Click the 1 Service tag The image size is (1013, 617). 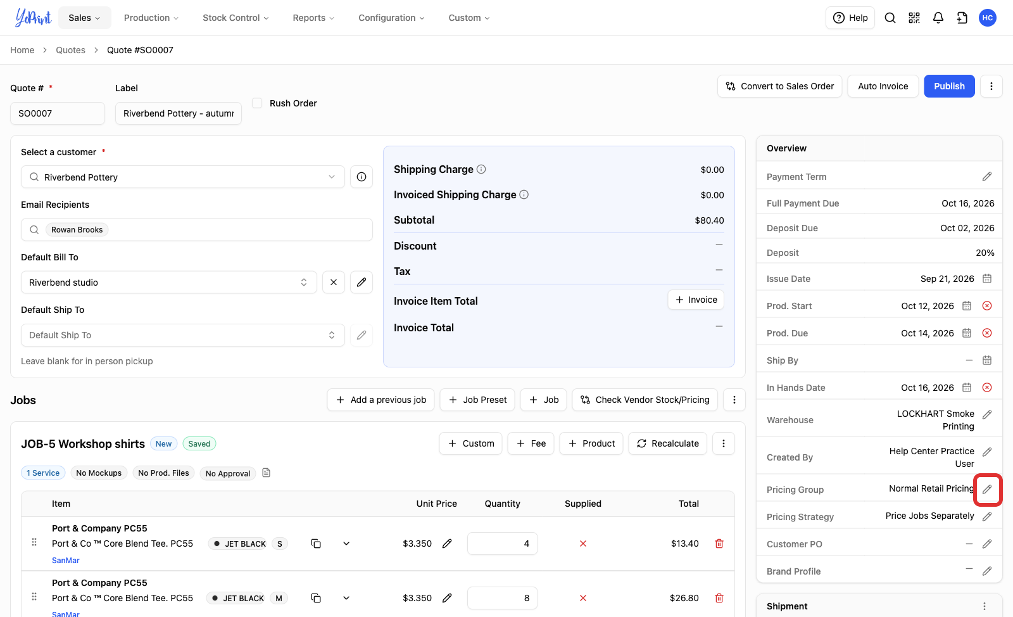(x=43, y=473)
